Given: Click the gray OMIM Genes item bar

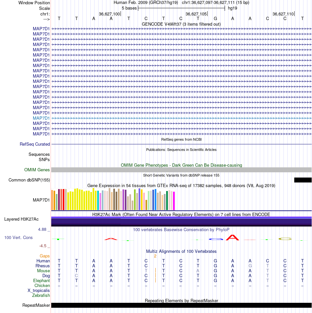Looking at the screenshot, I should point(181,170).
